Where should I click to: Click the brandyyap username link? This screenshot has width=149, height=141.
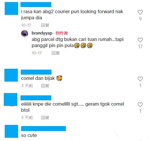coord(42,33)
